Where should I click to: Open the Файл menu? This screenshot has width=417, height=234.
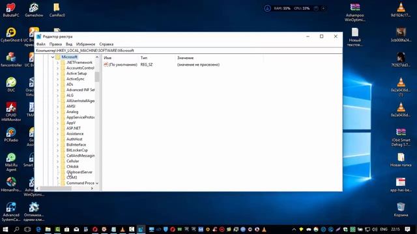pos(40,44)
